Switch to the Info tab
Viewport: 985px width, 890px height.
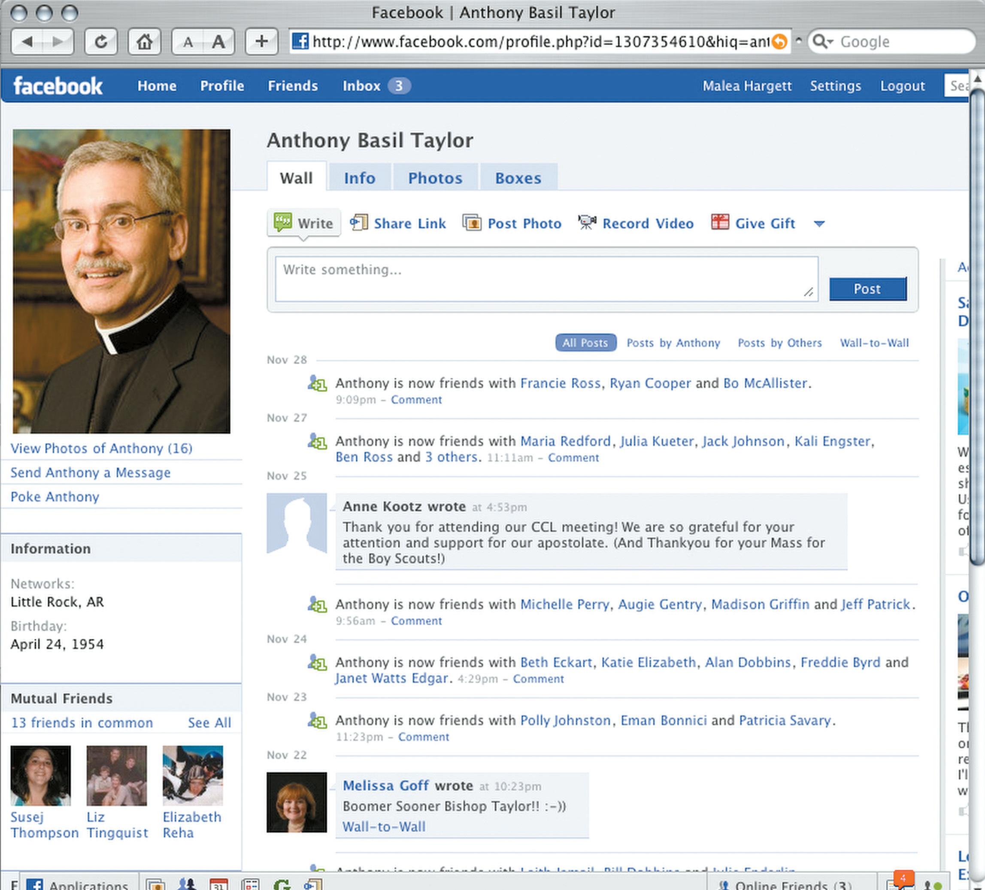(x=359, y=178)
